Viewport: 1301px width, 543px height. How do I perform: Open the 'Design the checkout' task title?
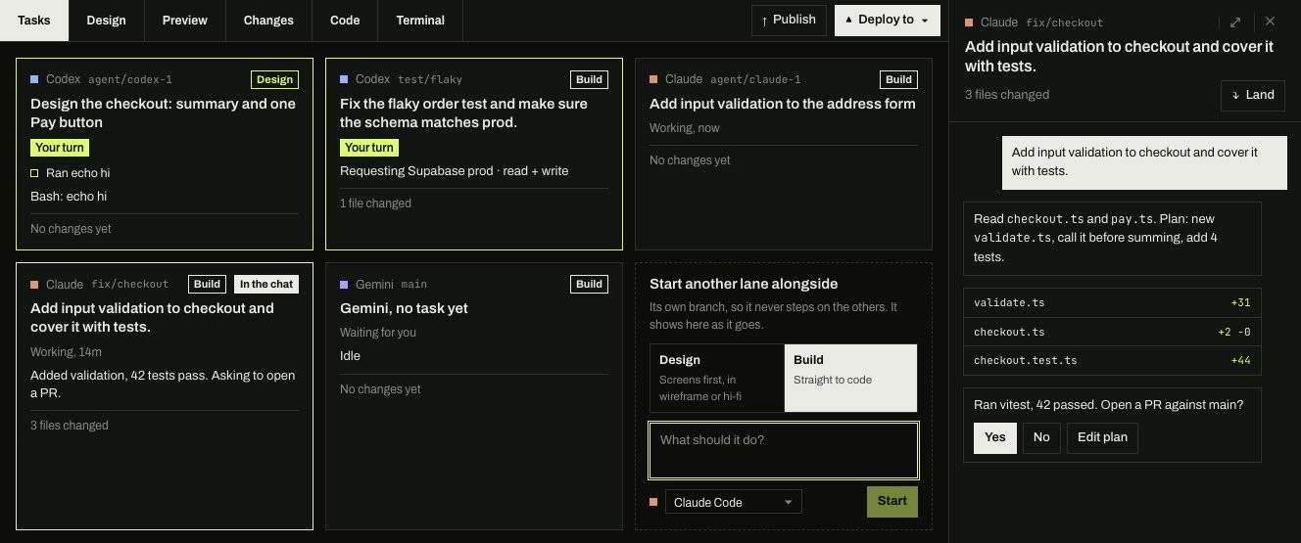[x=163, y=113]
